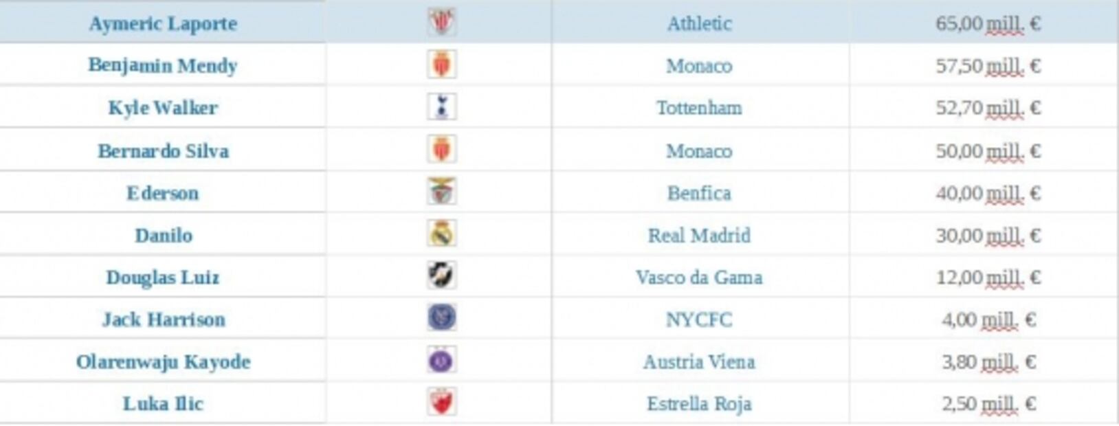
Task: Click the Ederson player name
Action: pyautogui.click(x=163, y=193)
